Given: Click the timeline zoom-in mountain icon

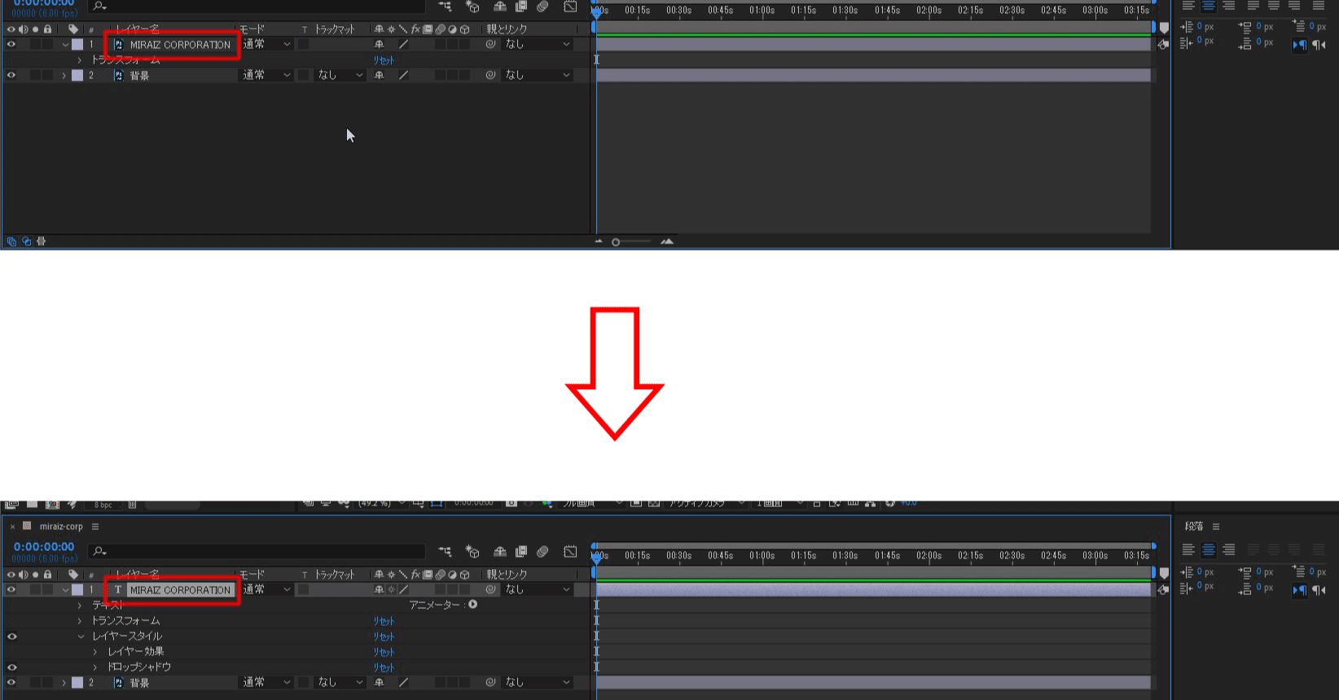Looking at the screenshot, I should [667, 241].
